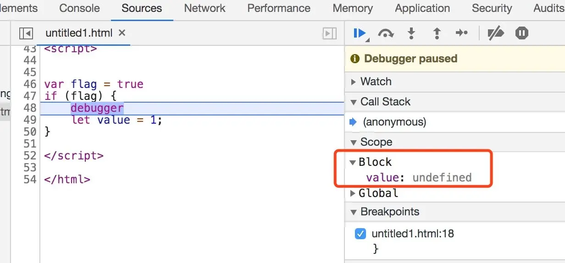This screenshot has height=263, width=565.
Task: Expand the Watch section
Action: 354,82
